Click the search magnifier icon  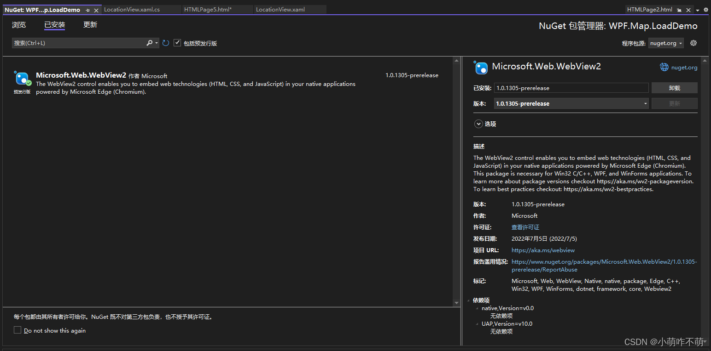pos(149,43)
